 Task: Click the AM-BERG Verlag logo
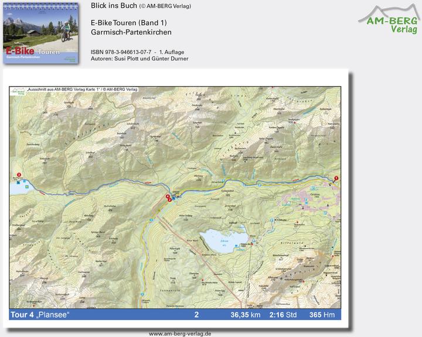[389, 20]
